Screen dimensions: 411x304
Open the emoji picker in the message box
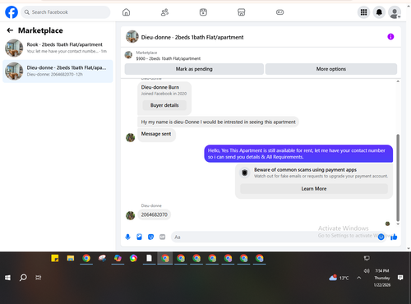tap(381, 237)
